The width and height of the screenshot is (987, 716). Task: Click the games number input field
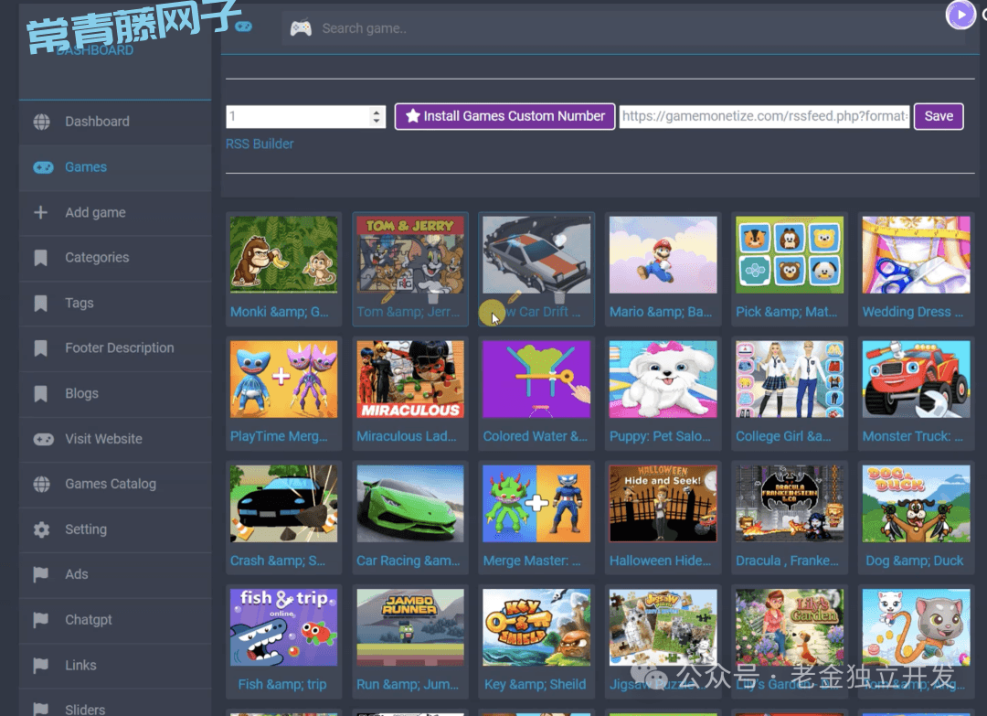pos(306,116)
